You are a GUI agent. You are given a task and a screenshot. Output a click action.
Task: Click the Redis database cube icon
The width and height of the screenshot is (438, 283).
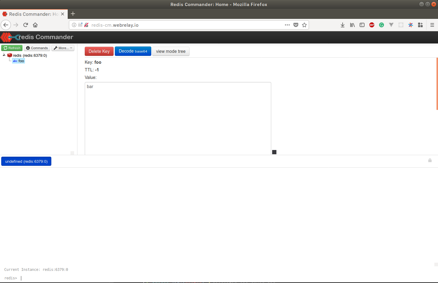(9, 55)
